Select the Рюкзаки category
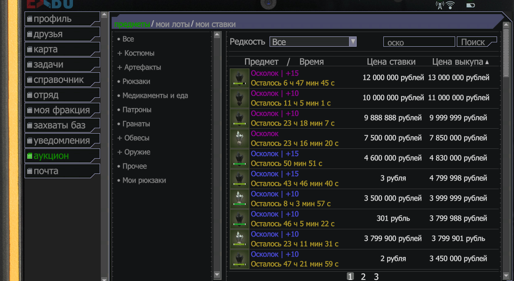514x281 pixels. pyautogui.click(x=134, y=82)
